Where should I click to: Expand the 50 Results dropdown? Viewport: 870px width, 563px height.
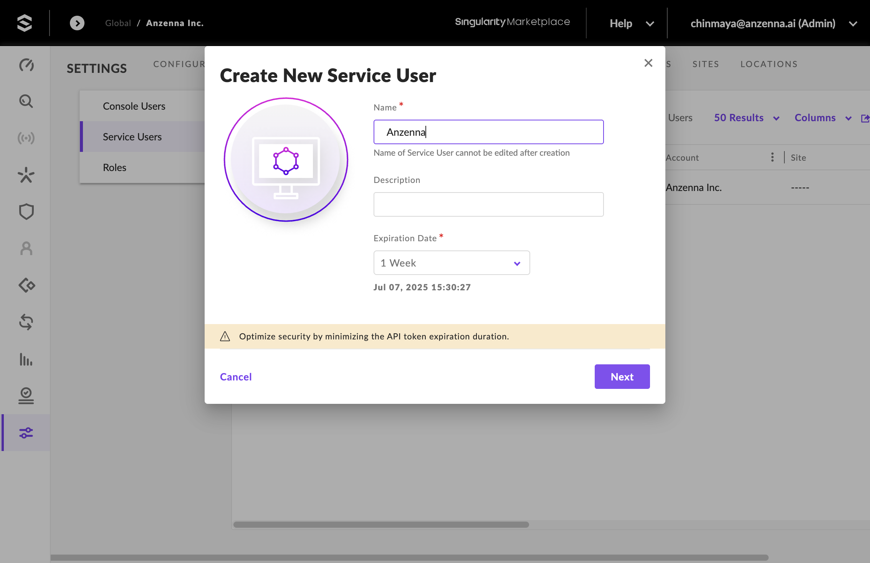pos(746,118)
